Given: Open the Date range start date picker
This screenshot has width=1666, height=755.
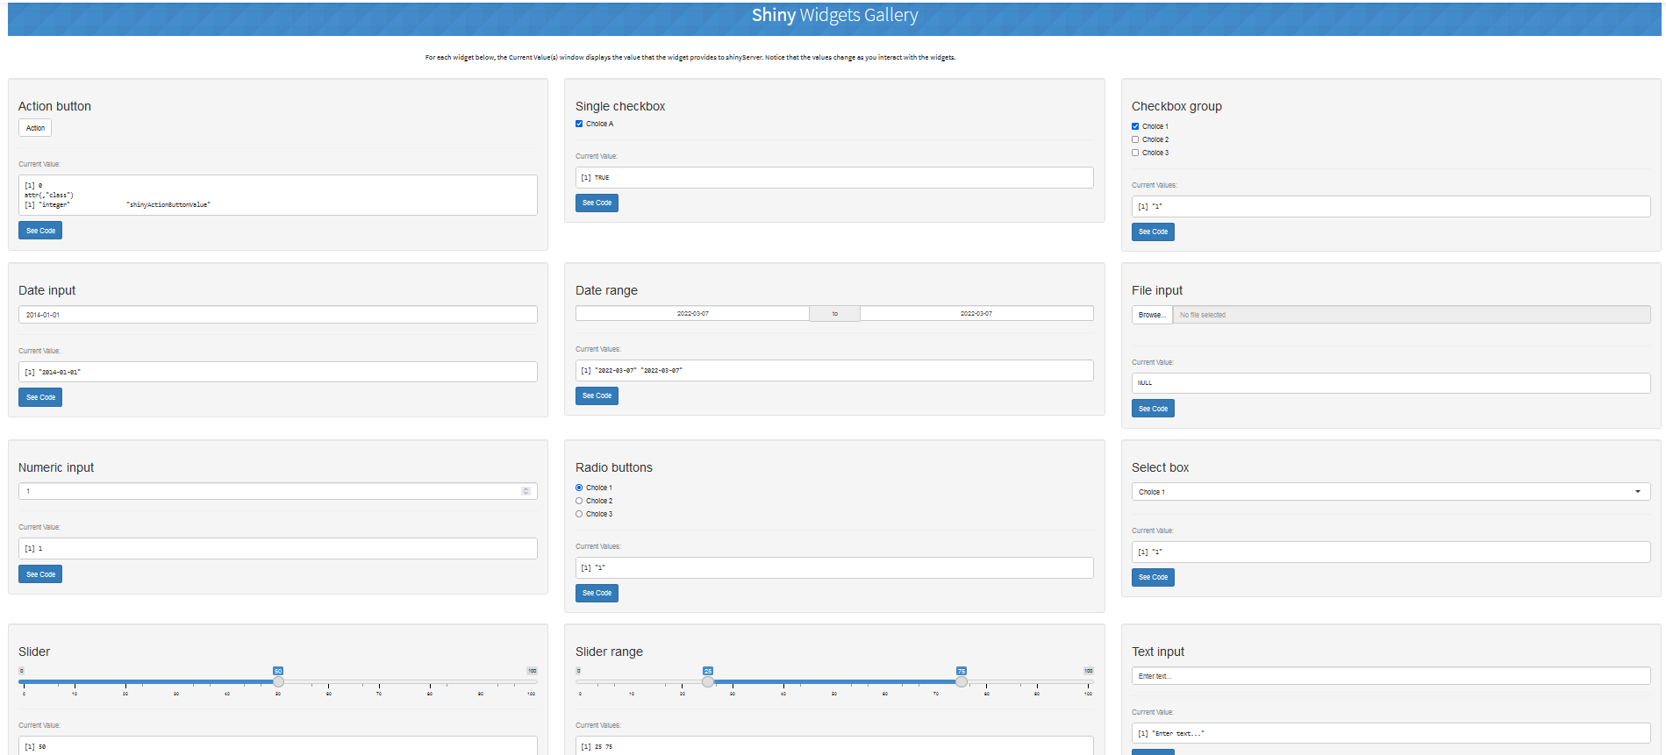Looking at the screenshot, I should pyautogui.click(x=692, y=313).
